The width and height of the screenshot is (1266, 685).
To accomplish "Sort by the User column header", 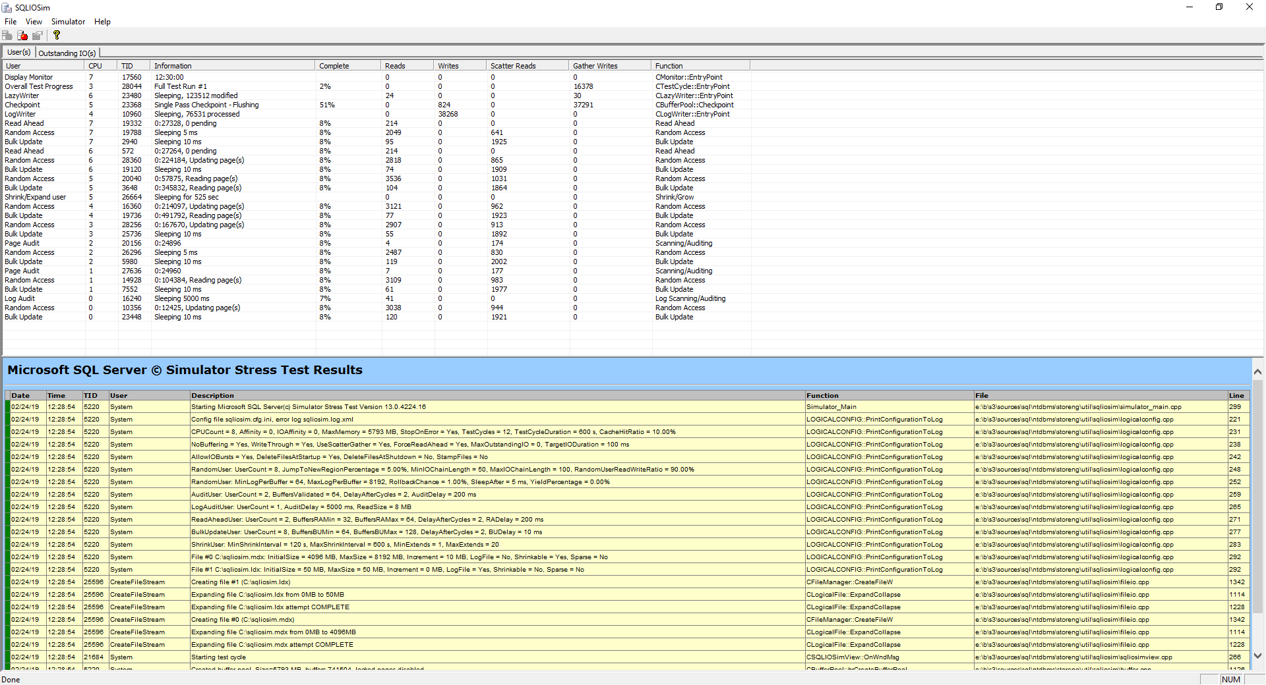I will (x=44, y=66).
